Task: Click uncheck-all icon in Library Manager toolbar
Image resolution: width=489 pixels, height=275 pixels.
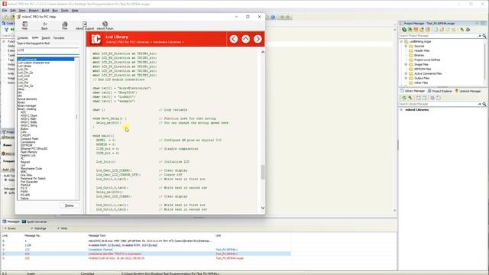Action: pyautogui.click(x=424, y=98)
